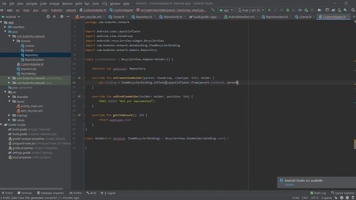Collapse the app module tree node
This screenshot has height=200, width=356.
(x=1, y=22)
